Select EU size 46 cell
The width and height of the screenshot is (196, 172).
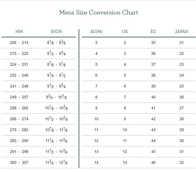[x=153, y=163]
